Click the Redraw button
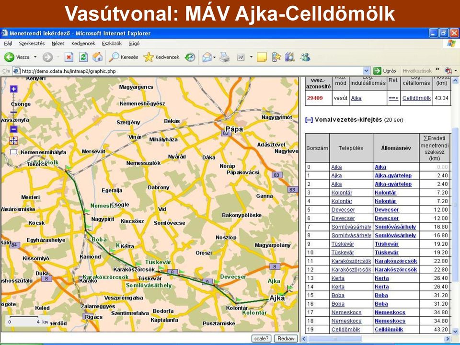Image resolution: width=460 pixels, height=345 pixels. [x=286, y=339]
